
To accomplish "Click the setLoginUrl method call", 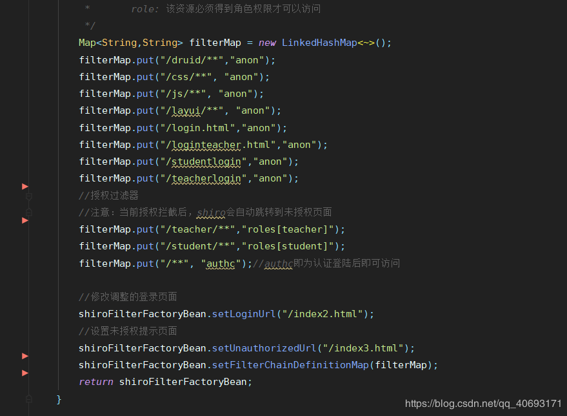I will point(244,314).
